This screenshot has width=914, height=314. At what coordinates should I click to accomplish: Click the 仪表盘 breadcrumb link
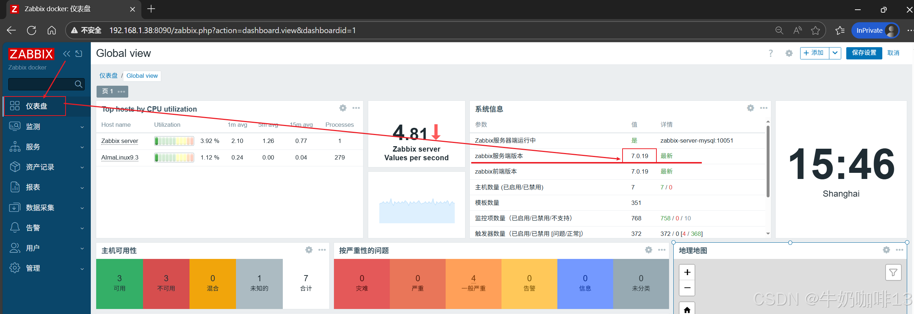coord(108,76)
